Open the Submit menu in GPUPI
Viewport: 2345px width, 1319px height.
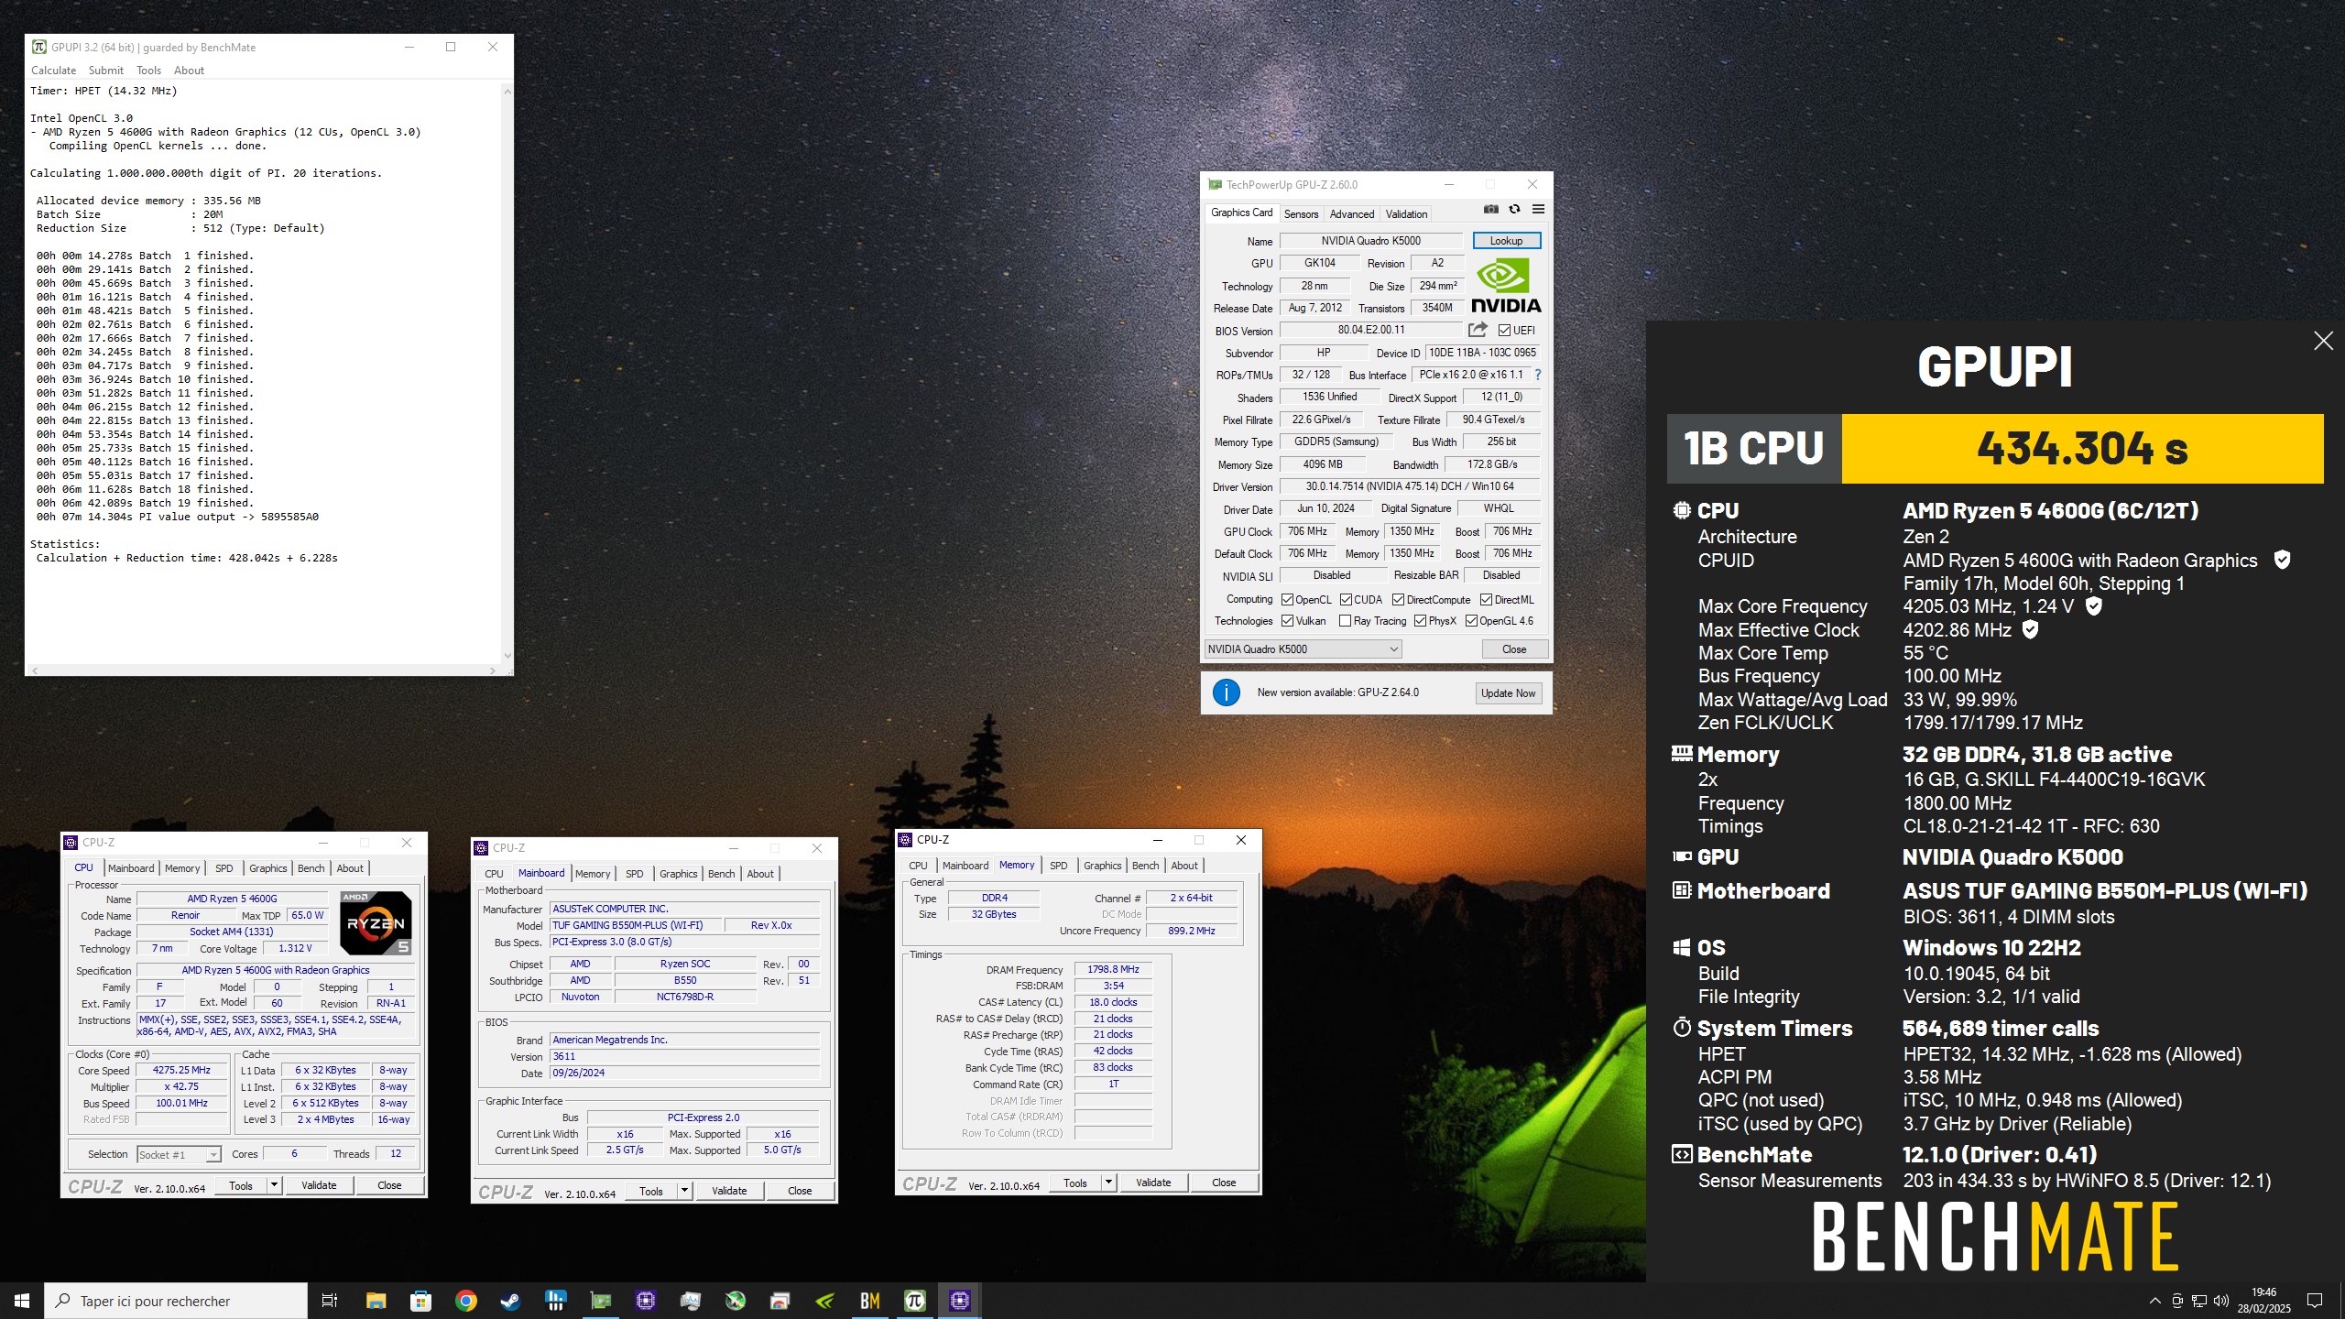106,71
